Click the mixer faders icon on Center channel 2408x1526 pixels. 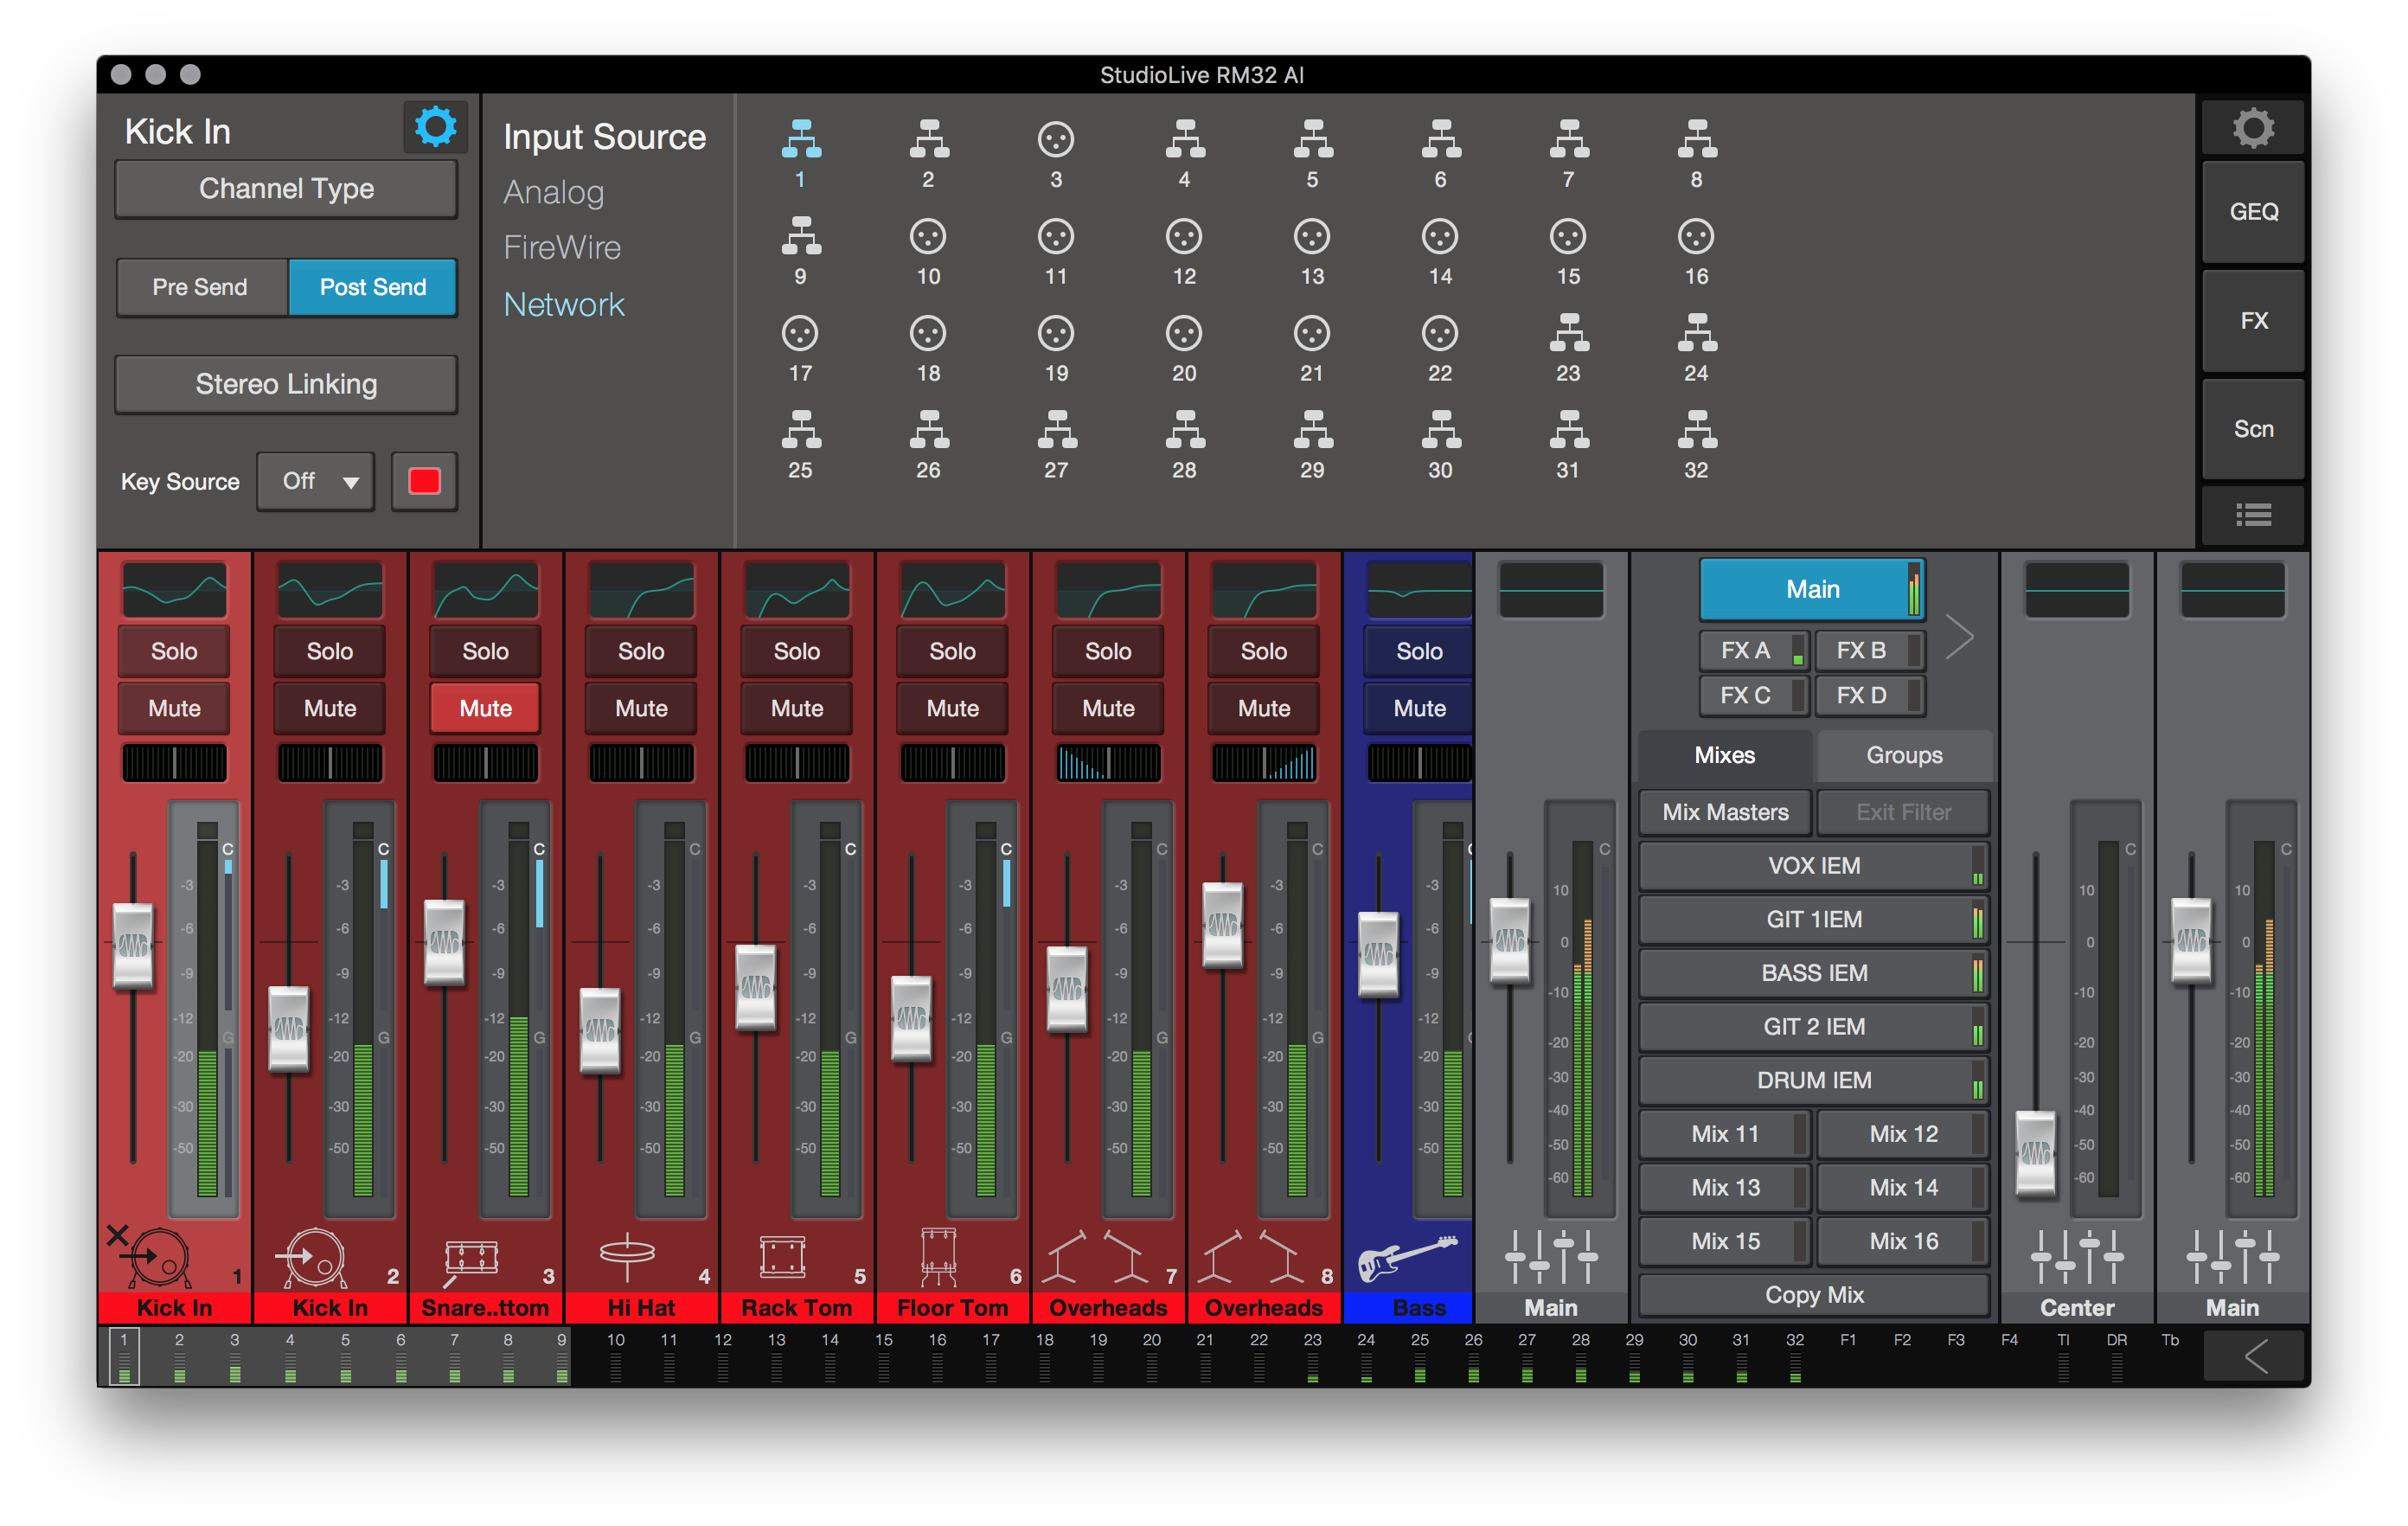[2077, 1257]
